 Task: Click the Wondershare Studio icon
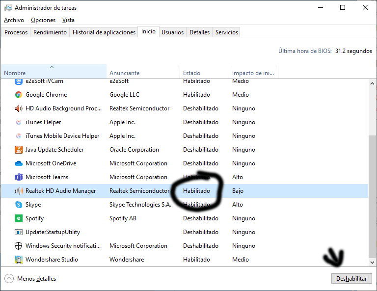[x=19, y=260]
